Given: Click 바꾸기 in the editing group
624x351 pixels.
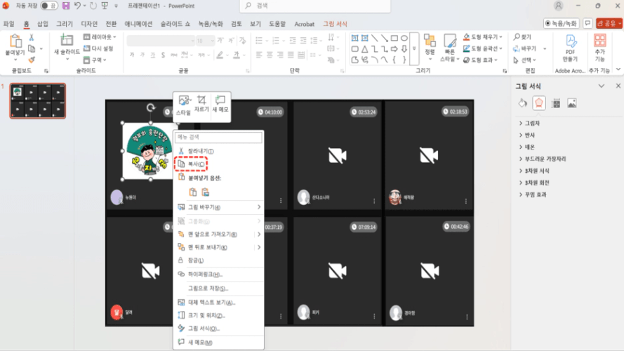Looking at the screenshot, I should click(x=524, y=48).
